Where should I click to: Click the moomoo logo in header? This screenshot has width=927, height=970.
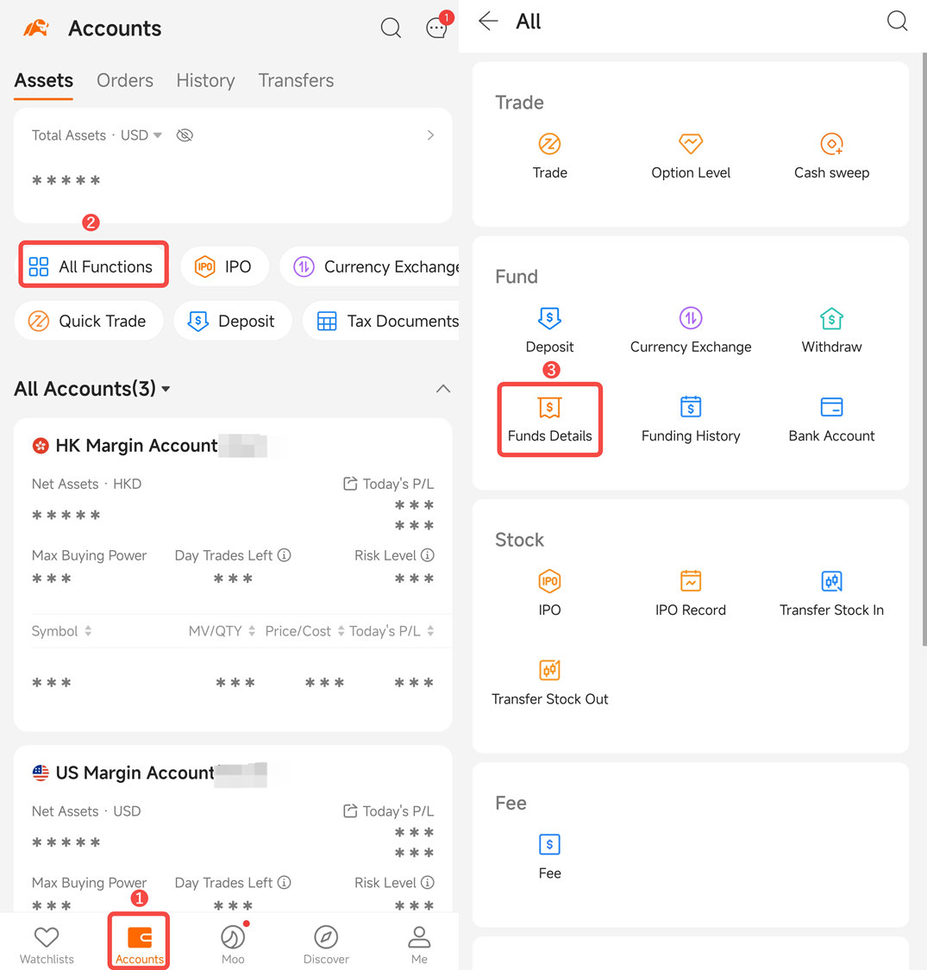tap(36, 28)
